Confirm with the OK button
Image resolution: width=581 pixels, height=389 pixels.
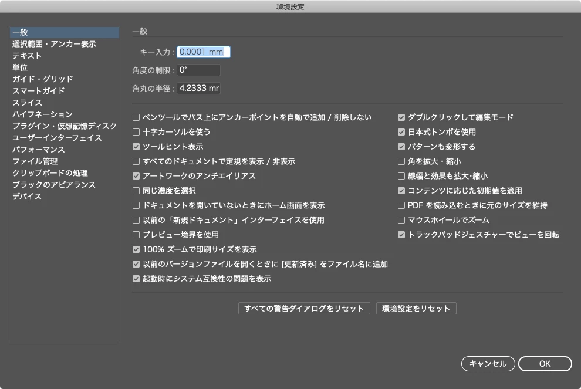tap(545, 364)
